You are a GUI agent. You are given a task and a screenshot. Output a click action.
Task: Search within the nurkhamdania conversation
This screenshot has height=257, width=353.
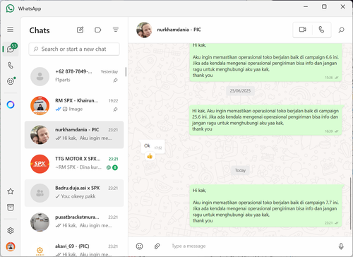[341, 30]
